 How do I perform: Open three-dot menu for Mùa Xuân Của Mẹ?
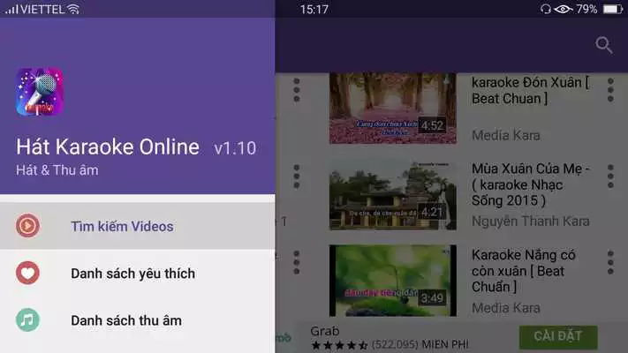click(610, 176)
